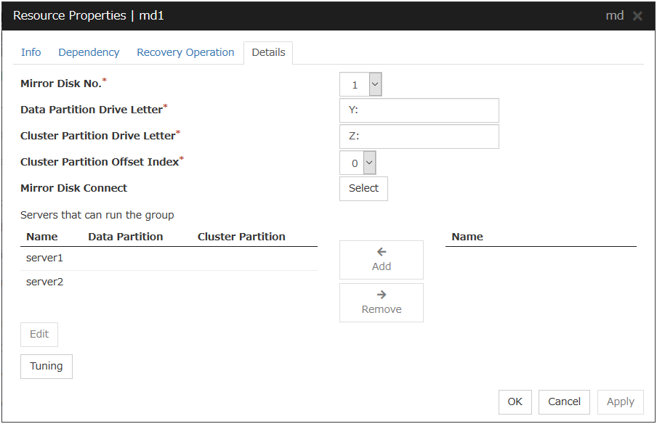Viewport: 657px width, 424px height.
Task: Select the Details tab
Action: 268,52
